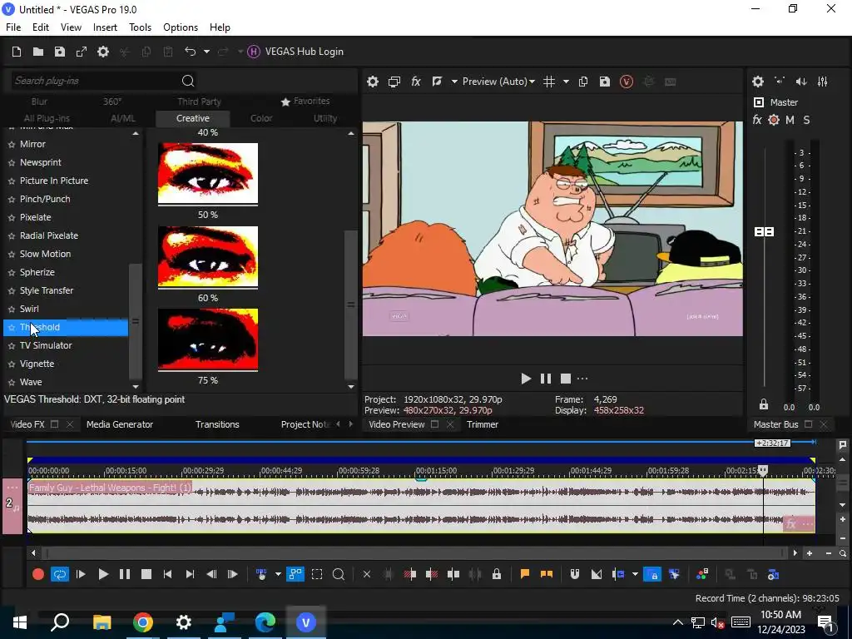The height and width of the screenshot is (639, 852).
Task: Switch to the Trimmer tab
Action: [x=483, y=424]
